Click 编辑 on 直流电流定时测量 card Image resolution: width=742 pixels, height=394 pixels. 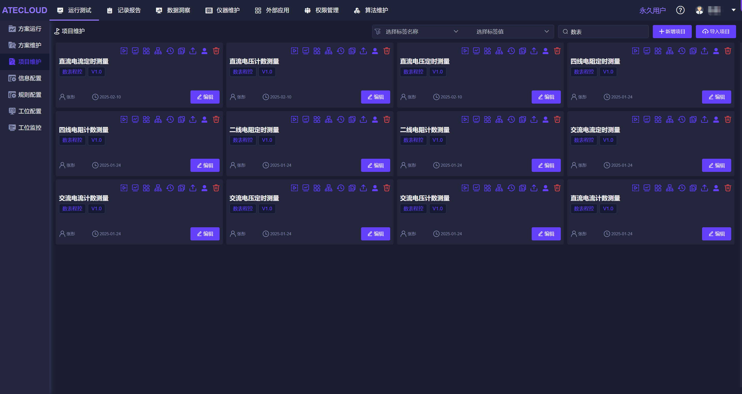(205, 97)
